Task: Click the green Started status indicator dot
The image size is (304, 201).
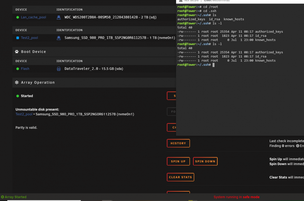Action: pyautogui.click(x=18, y=96)
